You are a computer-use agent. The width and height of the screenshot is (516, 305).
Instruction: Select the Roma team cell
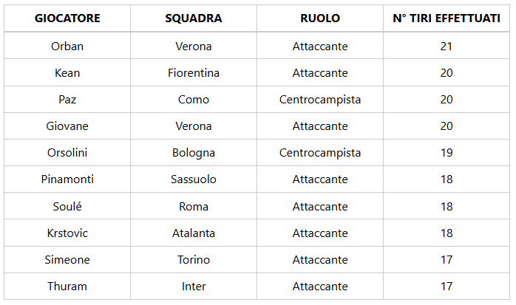click(194, 207)
